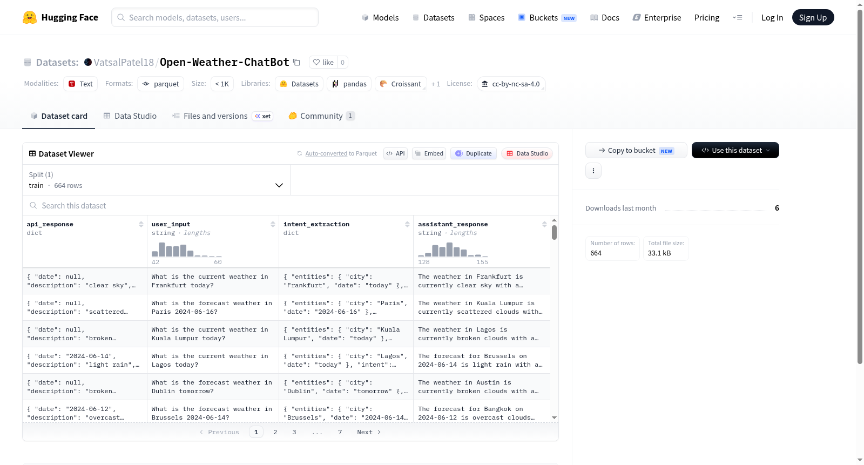Go to page 7 of the table
The height and width of the screenshot is (465, 864).
[340, 432]
